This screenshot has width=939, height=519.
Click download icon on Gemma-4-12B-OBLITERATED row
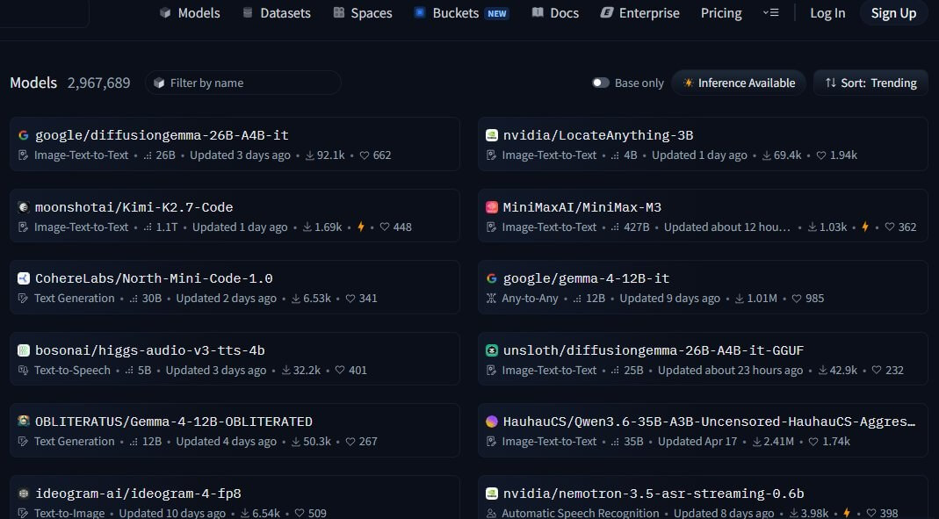pyautogui.click(x=296, y=442)
